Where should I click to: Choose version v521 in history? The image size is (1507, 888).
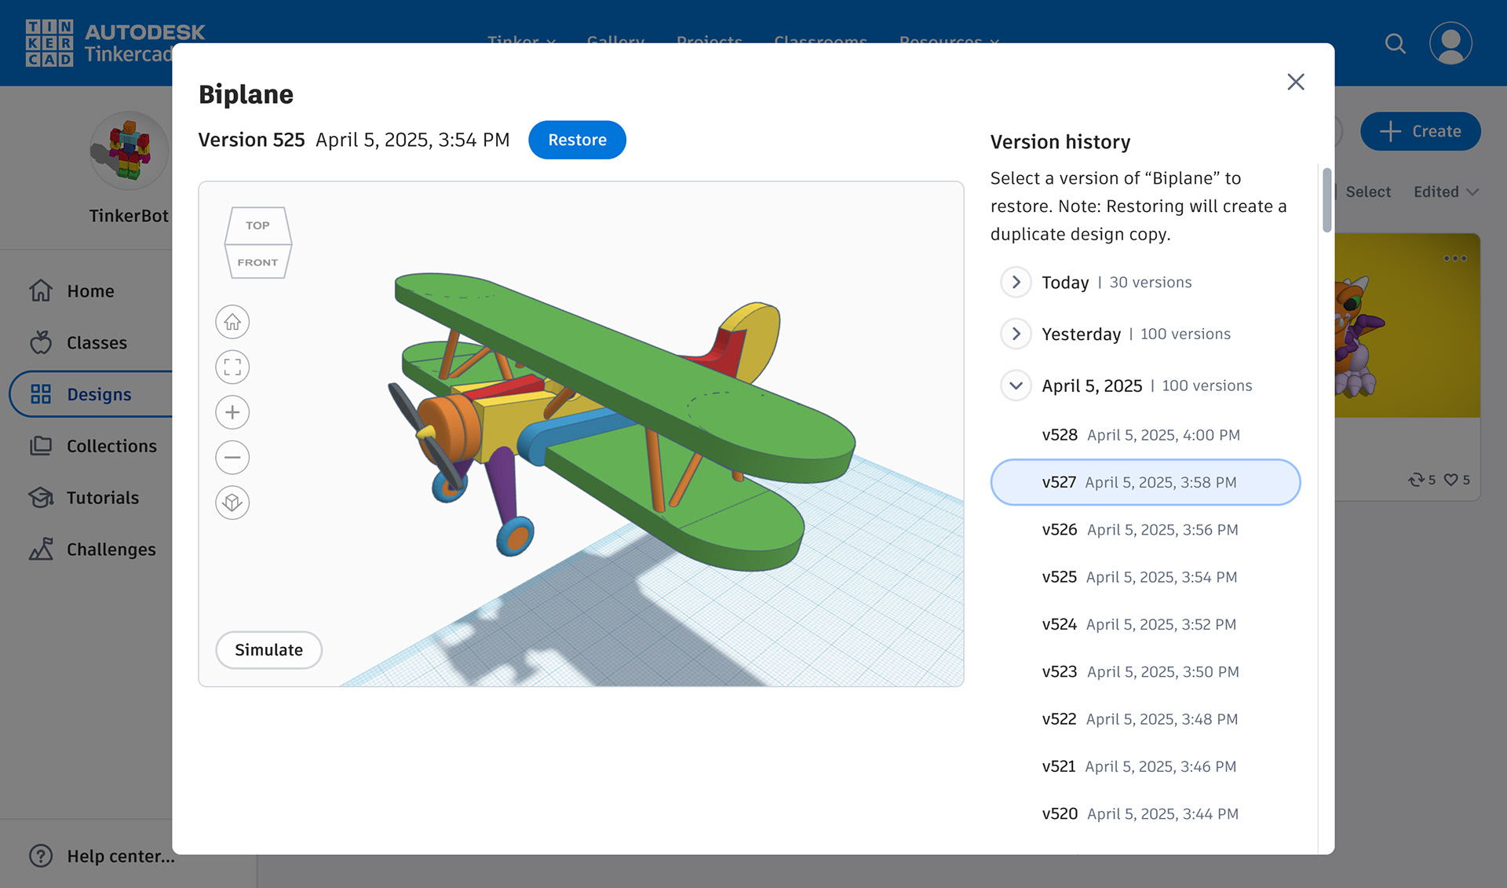1139,766
